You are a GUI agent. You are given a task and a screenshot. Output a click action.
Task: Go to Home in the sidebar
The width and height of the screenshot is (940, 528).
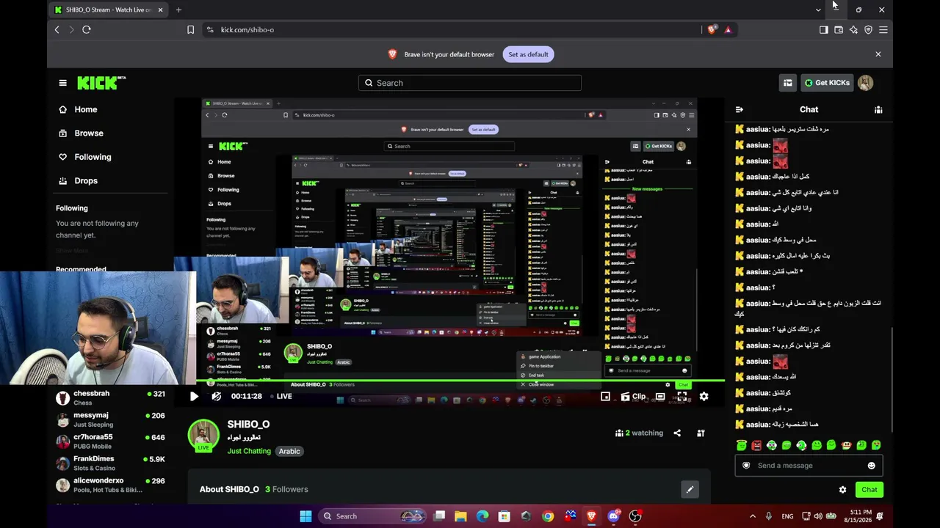[85, 109]
